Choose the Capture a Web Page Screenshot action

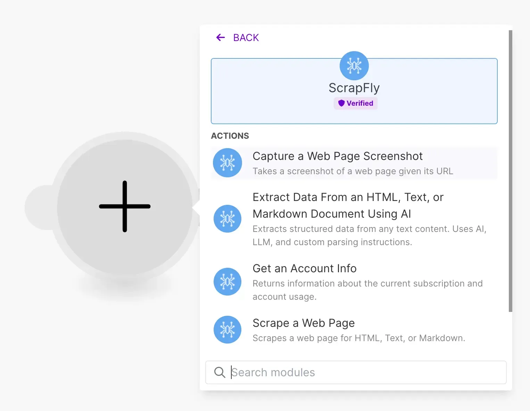[x=338, y=156]
